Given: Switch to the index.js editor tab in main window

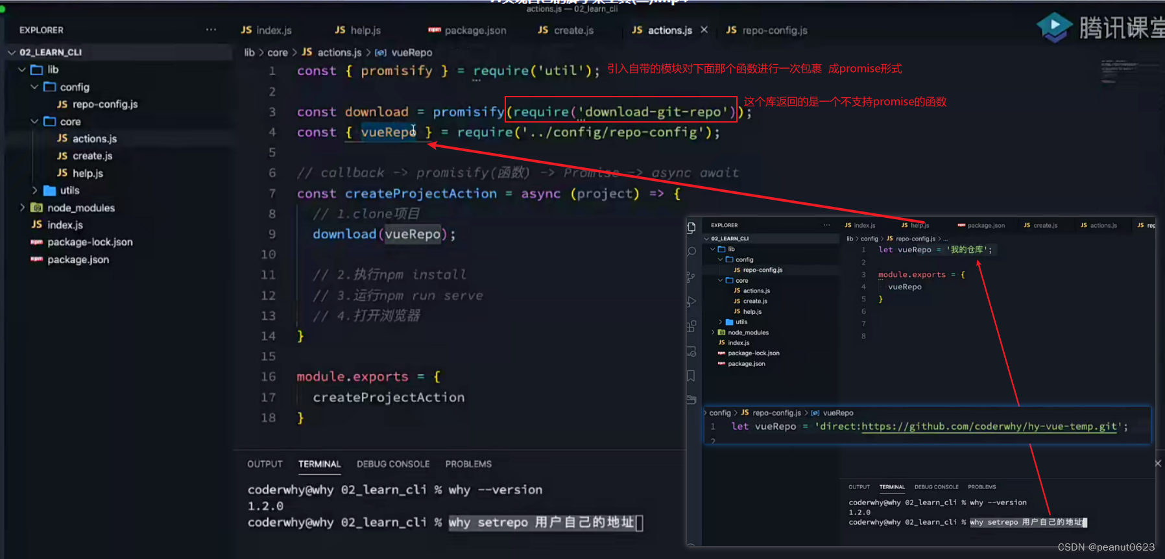Looking at the screenshot, I should click(267, 30).
